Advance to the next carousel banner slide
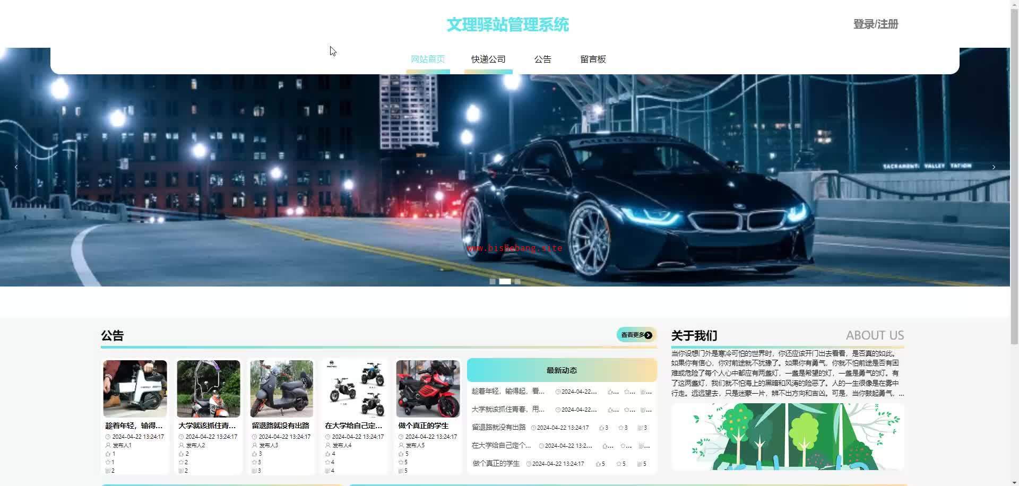The height and width of the screenshot is (486, 1019). coord(994,167)
